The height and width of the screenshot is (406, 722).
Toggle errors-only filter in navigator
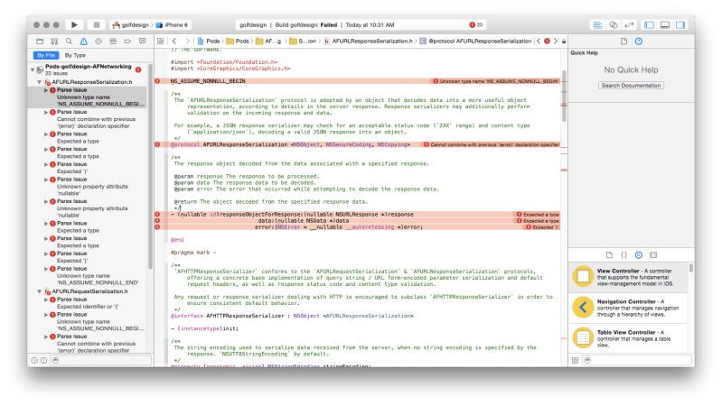coord(43,361)
